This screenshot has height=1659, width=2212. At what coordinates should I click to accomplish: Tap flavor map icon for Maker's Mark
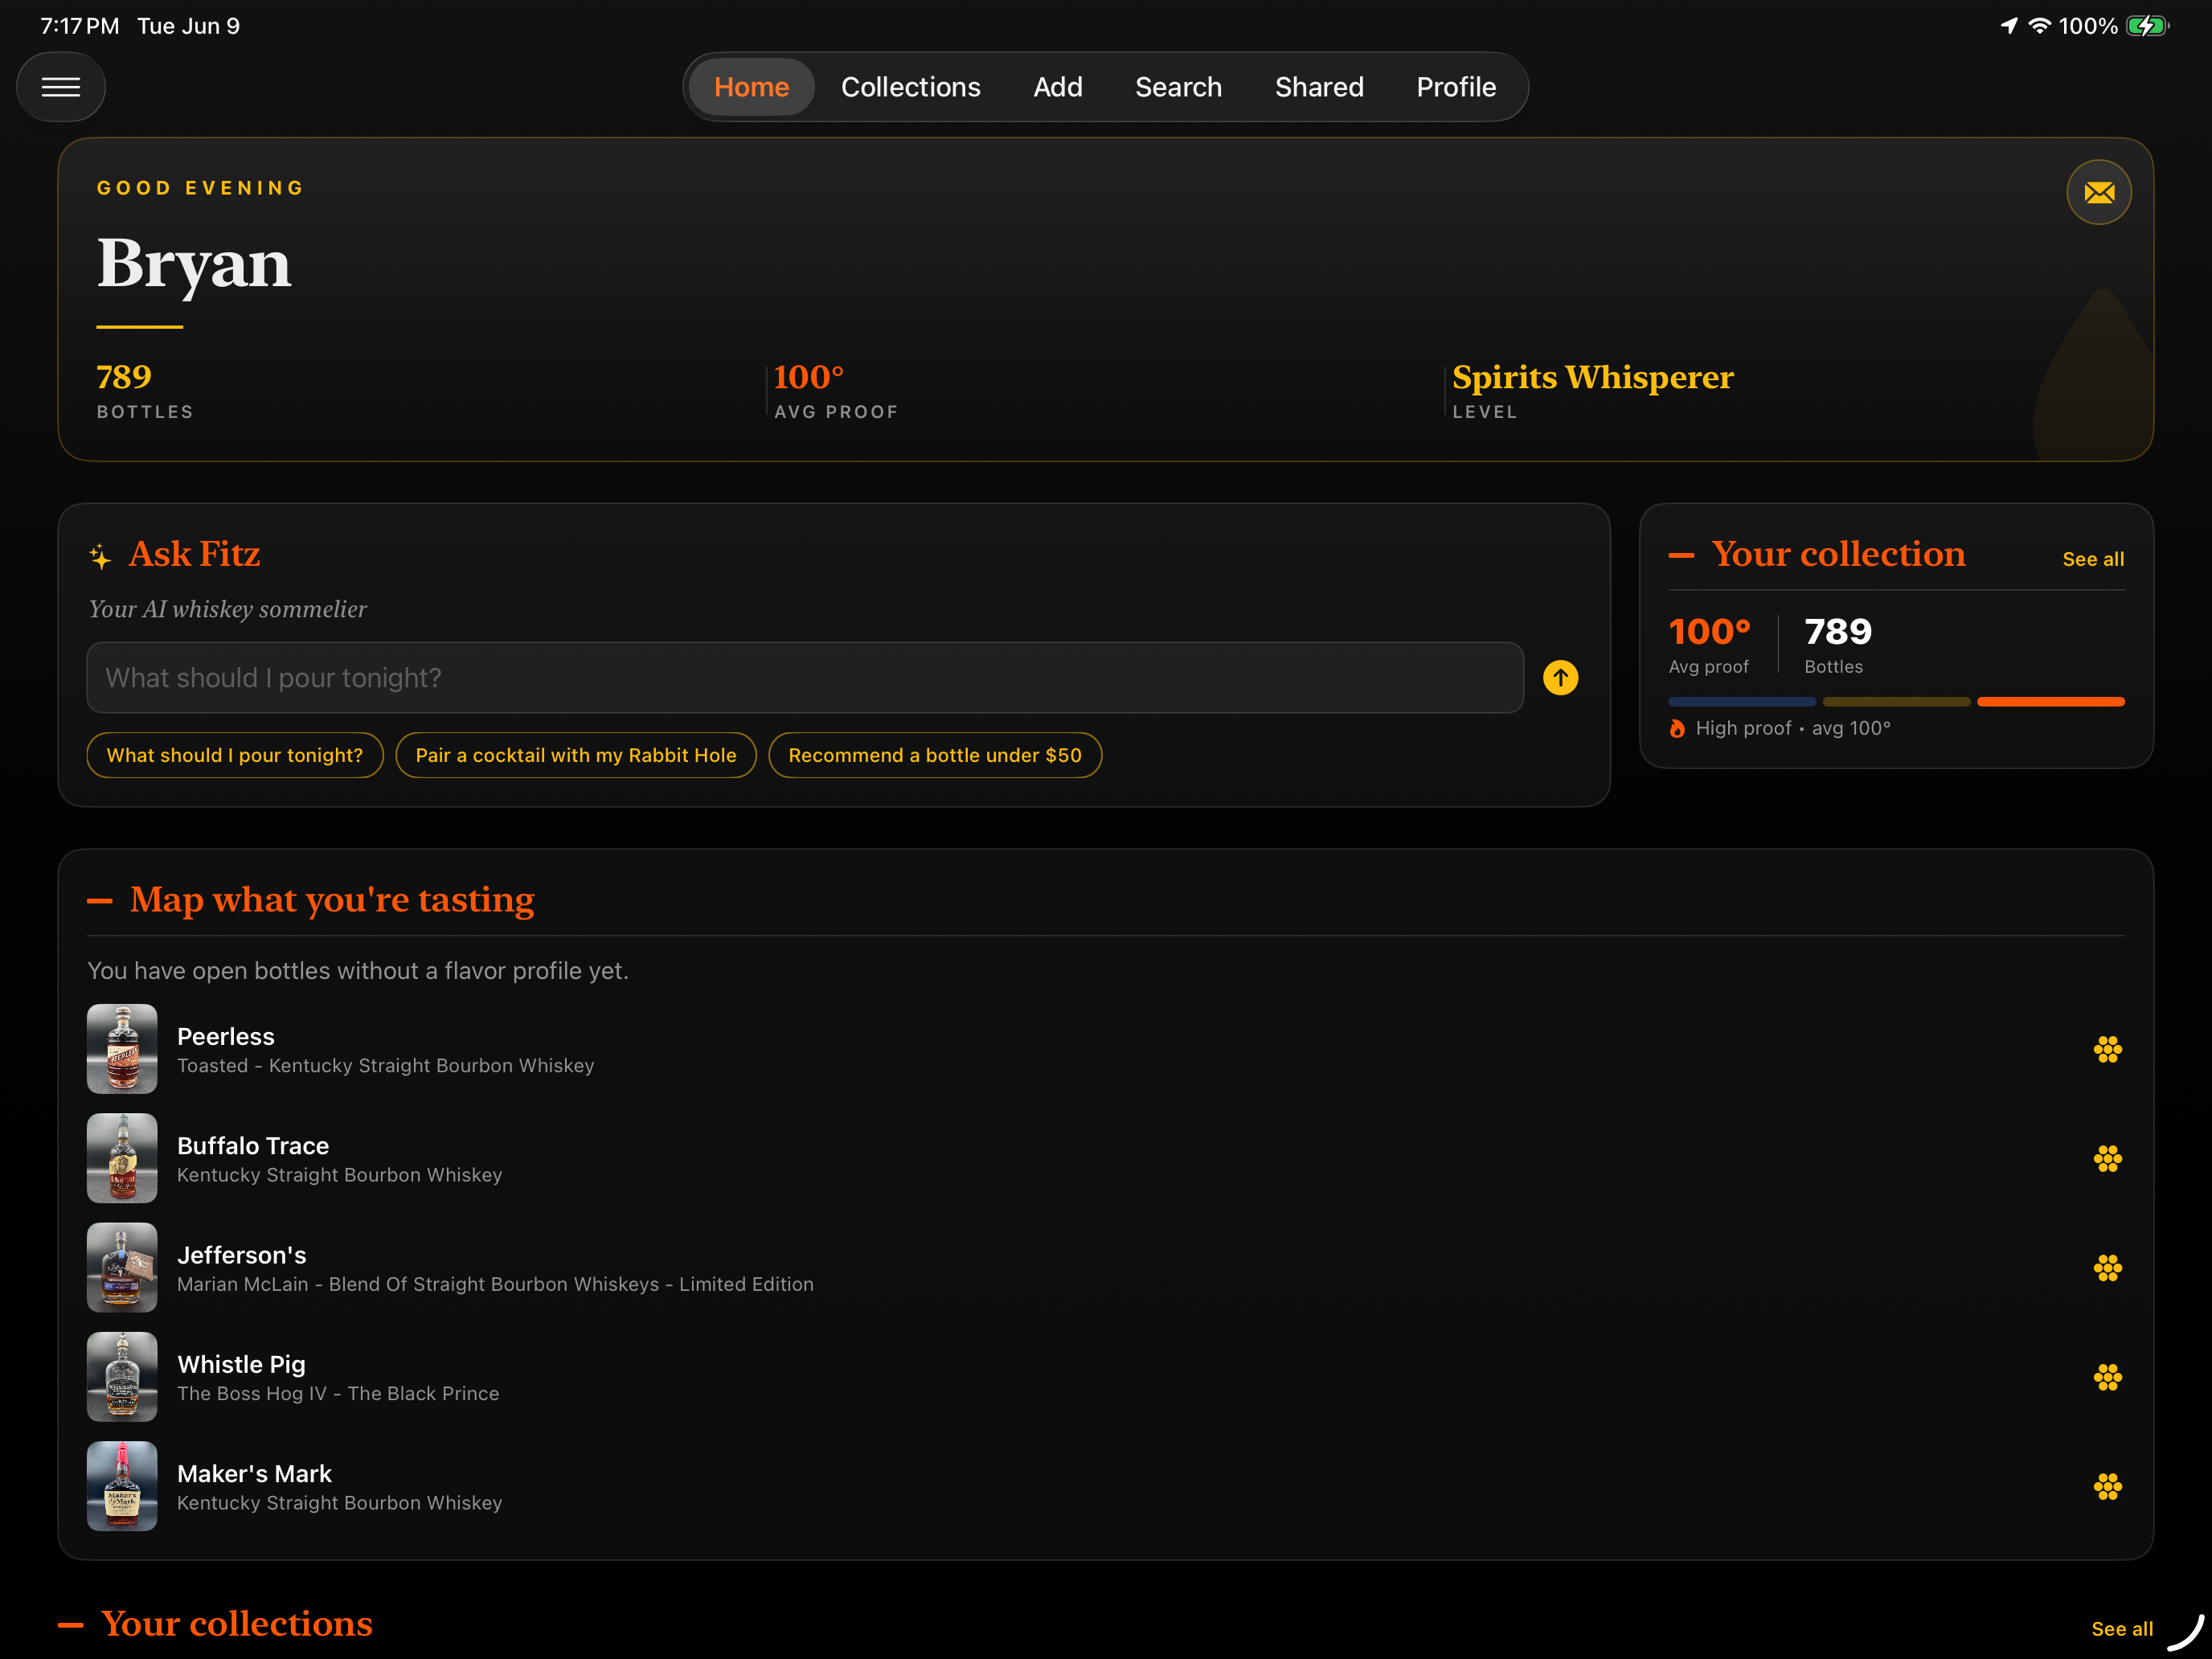coord(2107,1486)
